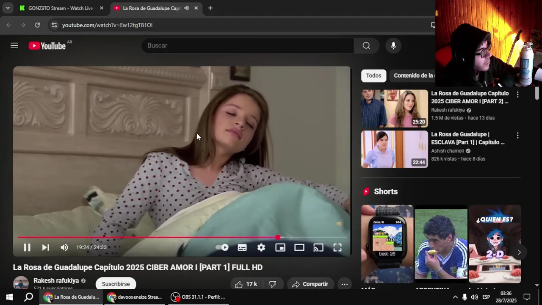This screenshot has height=305, width=542.
Task: Open Rakesh rafukiya channel name below video
Action: coord(56,280)
